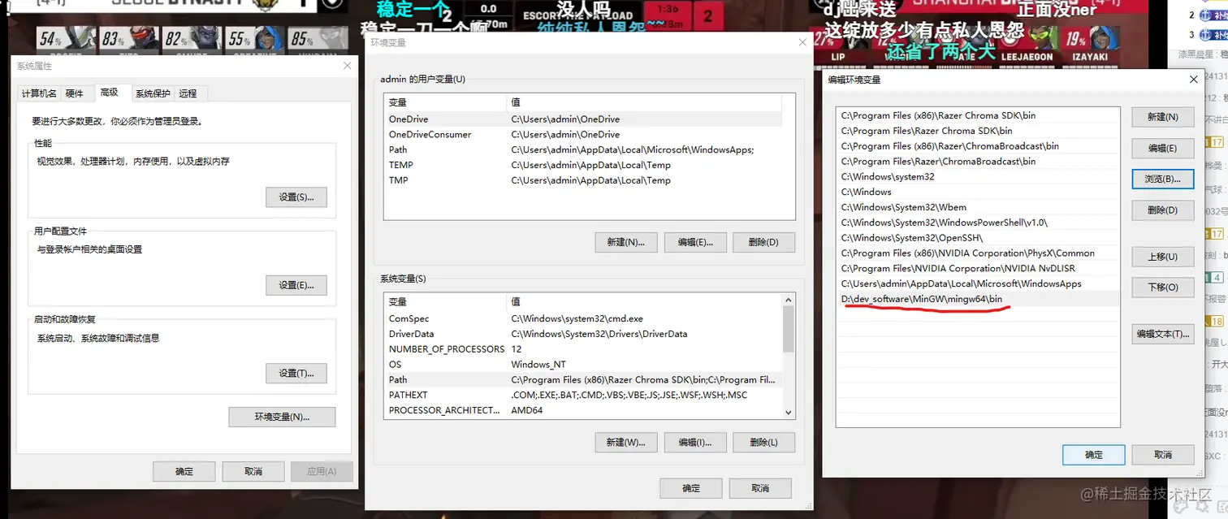Move selected path up with 上移(U)

click(x=1162, y=257)
